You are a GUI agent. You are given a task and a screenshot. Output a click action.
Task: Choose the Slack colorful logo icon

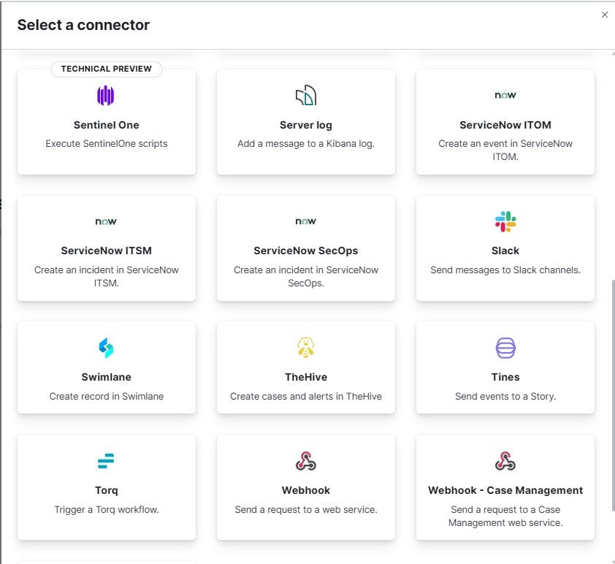(x=505, y=221)
